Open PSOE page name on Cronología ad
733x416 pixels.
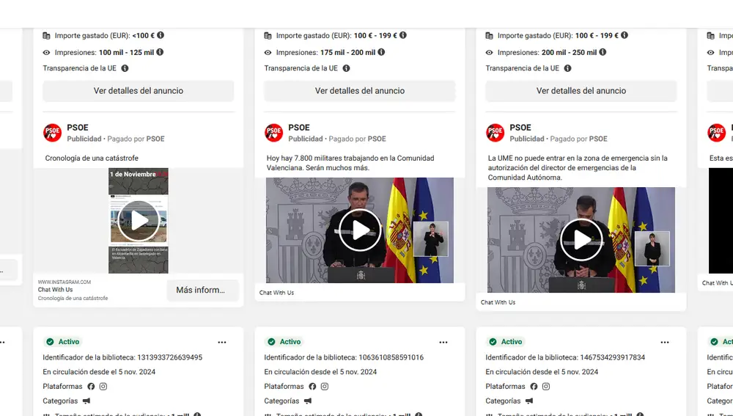coord(78,127)
